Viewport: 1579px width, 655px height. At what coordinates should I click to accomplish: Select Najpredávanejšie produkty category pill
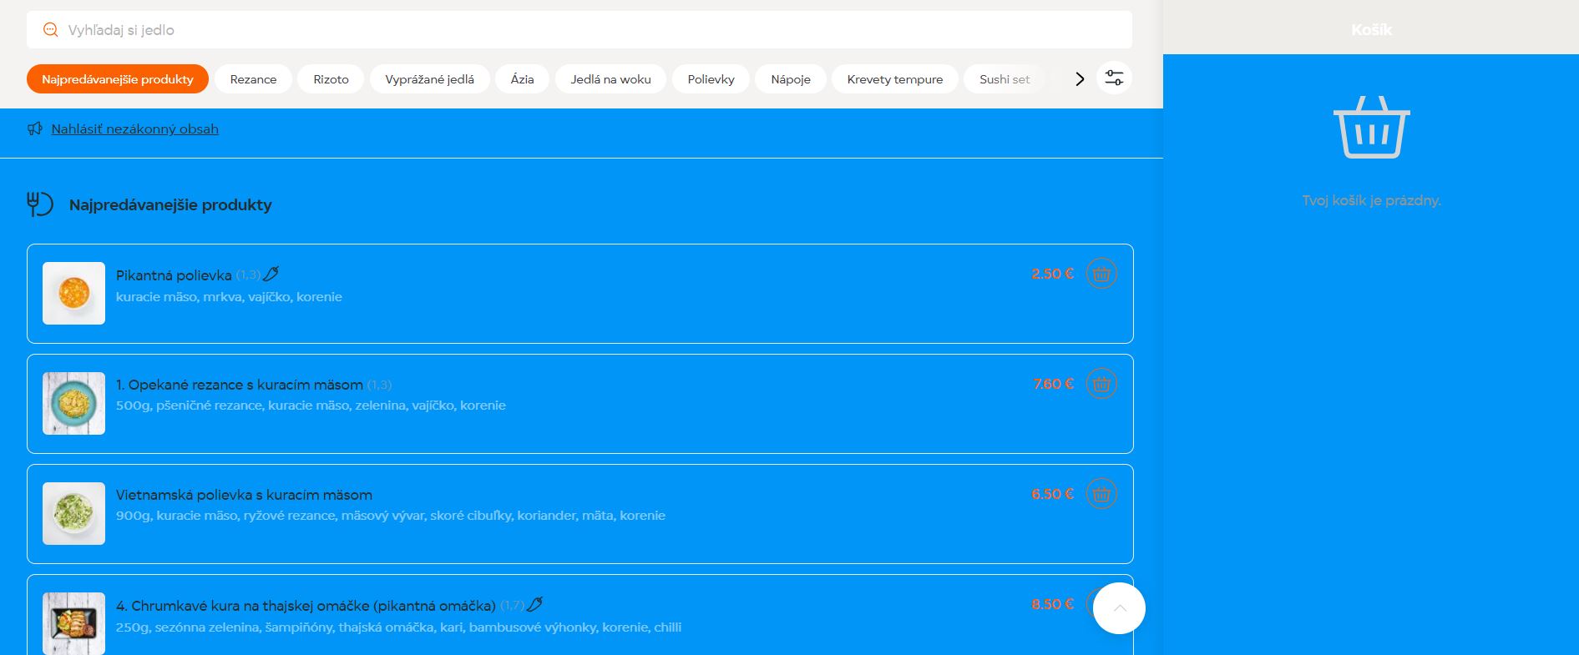coord(118,79)
